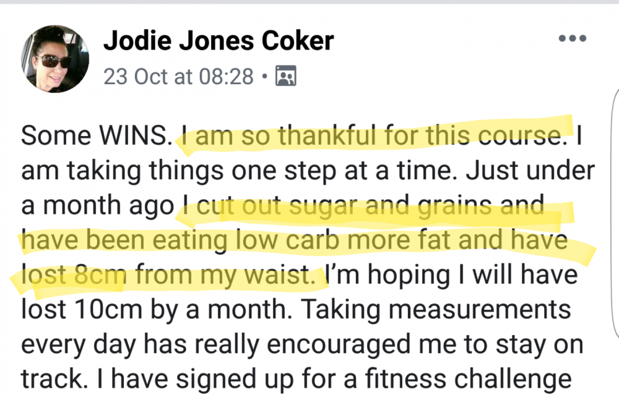Click the words "fitness challenge" in the post
The image size is (619, 397).
469,379
